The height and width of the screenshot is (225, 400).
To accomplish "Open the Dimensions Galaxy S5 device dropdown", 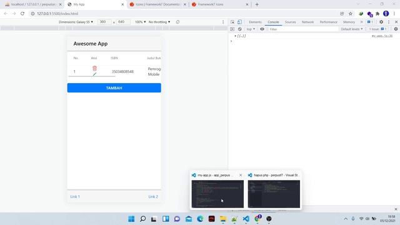I will (x=76, y=22).
